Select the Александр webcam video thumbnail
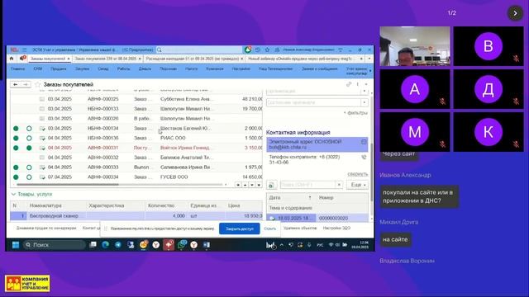529x297 pixels. tap(415, 46)
